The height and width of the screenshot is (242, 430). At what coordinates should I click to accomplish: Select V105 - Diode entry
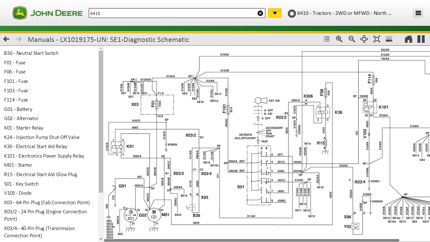(x=18, y=193)
